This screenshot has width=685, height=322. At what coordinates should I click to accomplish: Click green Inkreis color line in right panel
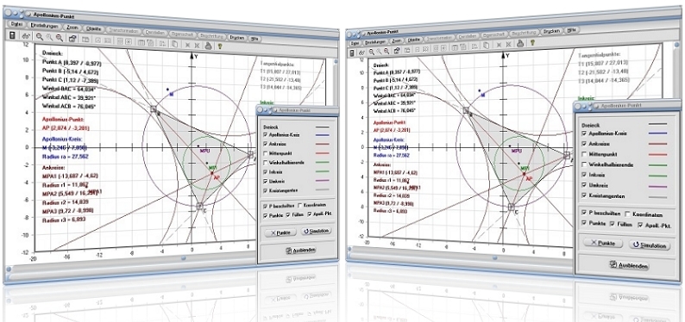[657, 175]
